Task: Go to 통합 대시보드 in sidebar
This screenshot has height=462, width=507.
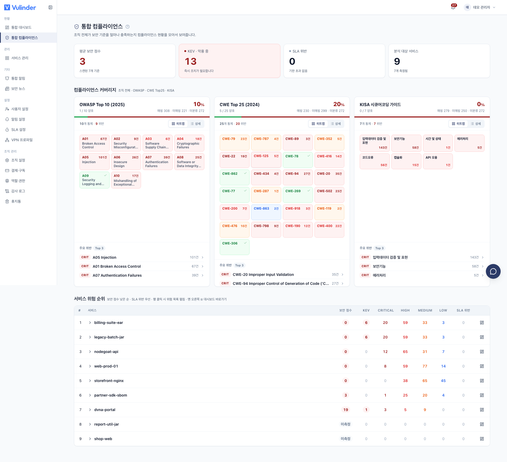Action: (x=28, y=27)
